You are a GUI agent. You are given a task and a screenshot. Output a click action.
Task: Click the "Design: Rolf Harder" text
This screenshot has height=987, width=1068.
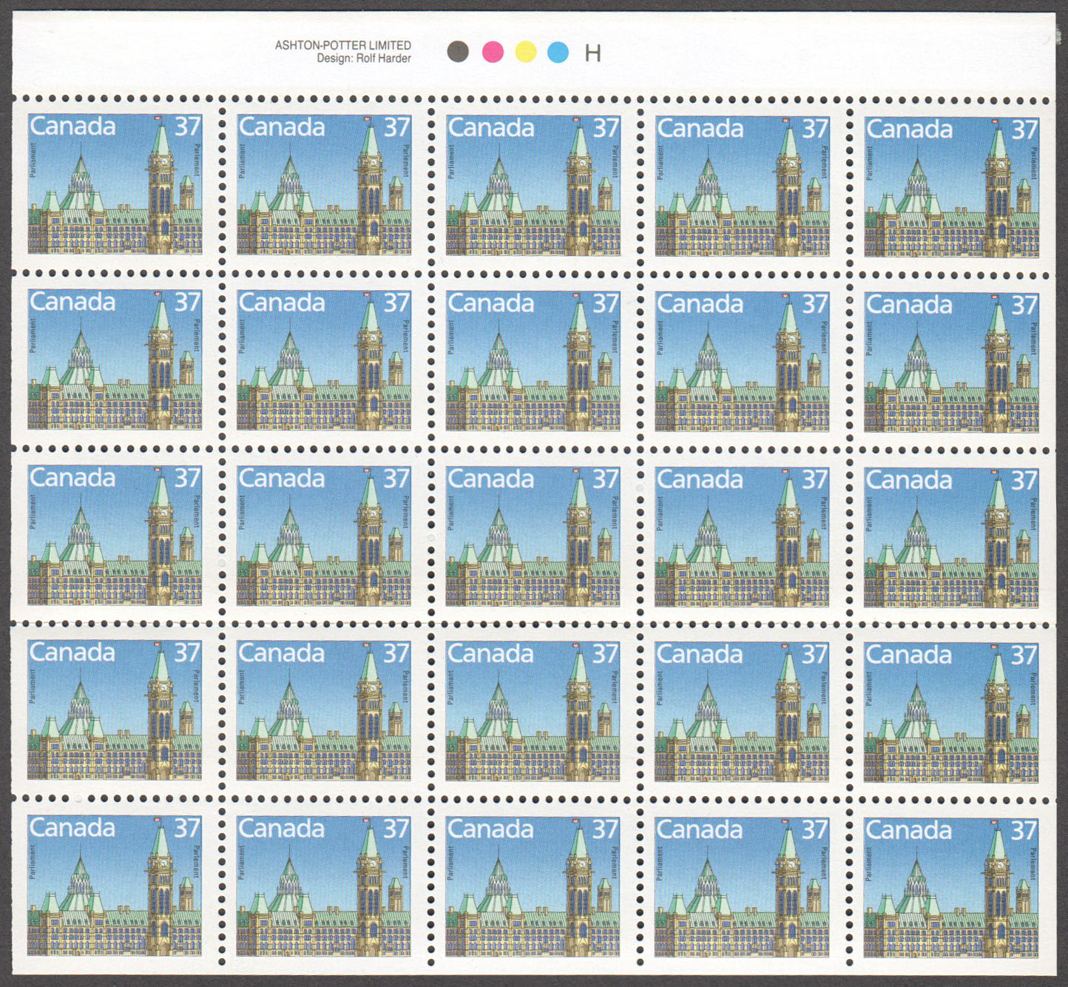click(364, 58)
